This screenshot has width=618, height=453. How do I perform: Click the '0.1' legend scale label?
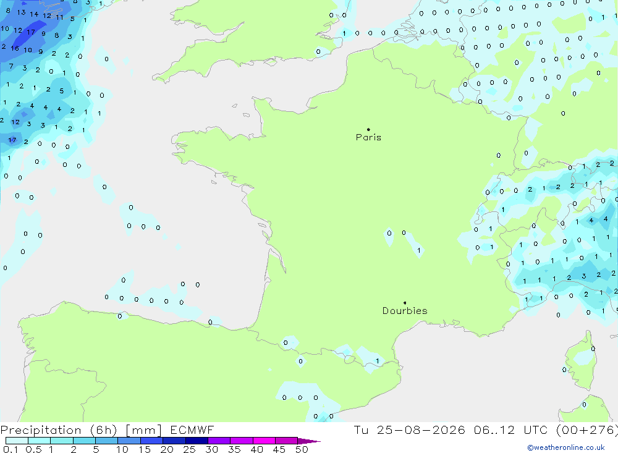pos(11,449)
